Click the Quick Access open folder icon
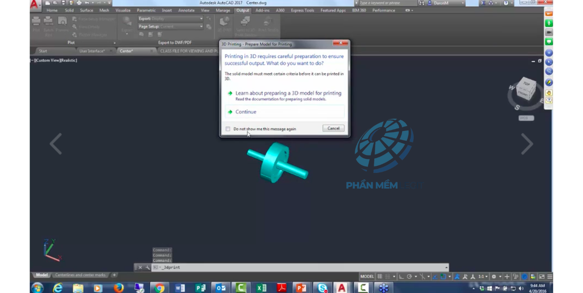Viewport: 583px width, 293px height. click(55, 3)
